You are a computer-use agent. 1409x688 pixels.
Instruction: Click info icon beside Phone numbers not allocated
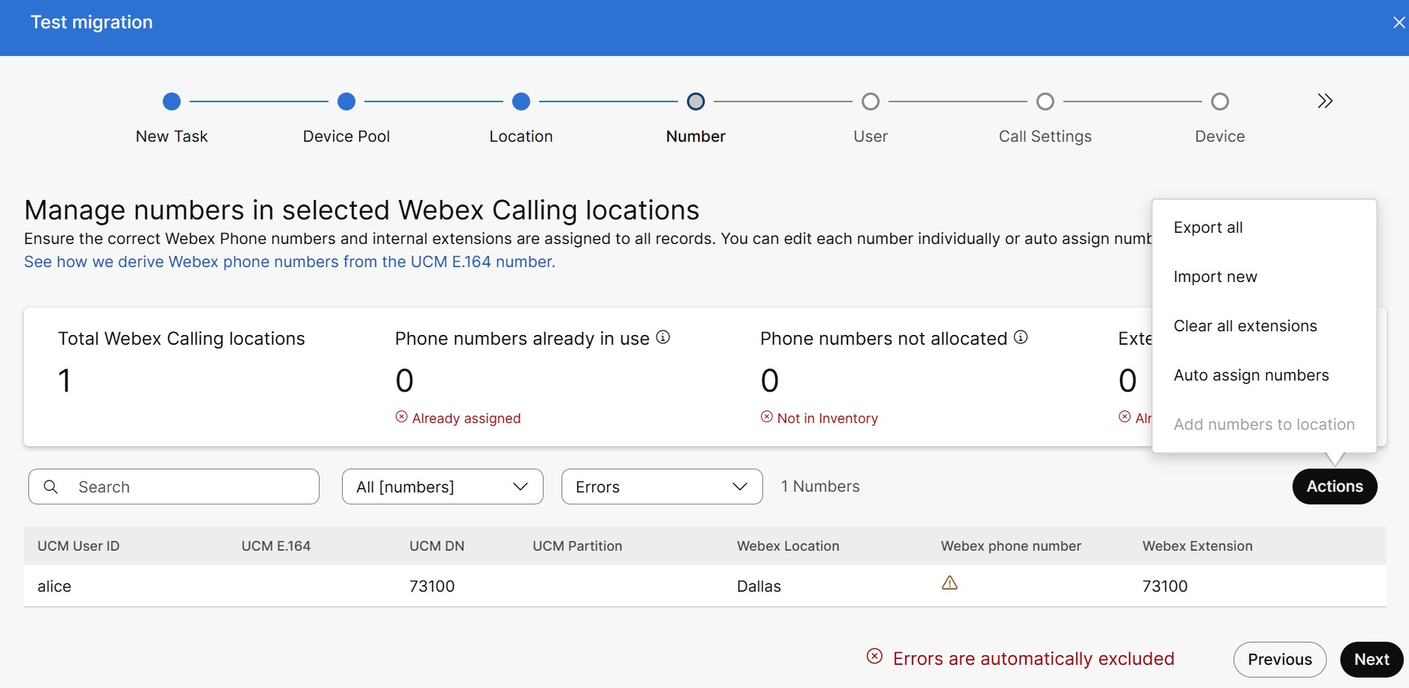(1020, 337)
